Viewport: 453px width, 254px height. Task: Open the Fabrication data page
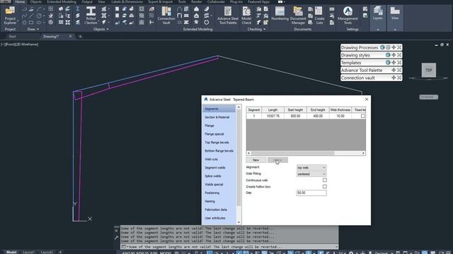click(x=216, y=210)
